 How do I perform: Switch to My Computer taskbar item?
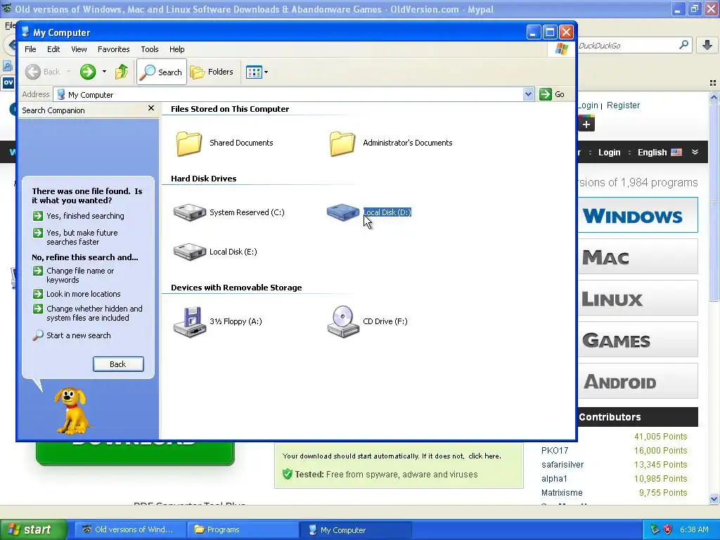(x=355, y=529)
